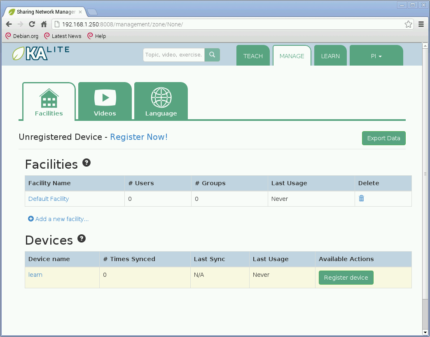
Task: Focus the topic, video, exercise search box
Action: coord(174,55)
